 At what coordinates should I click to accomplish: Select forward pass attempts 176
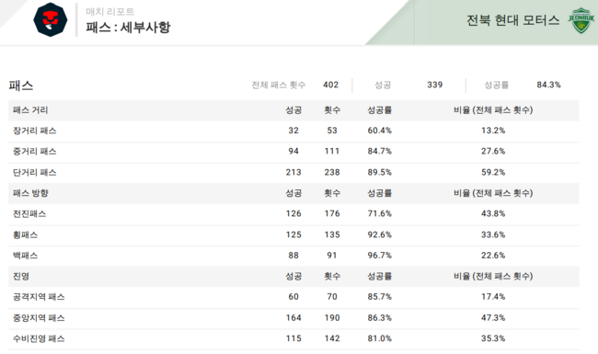tap(332, 213)
